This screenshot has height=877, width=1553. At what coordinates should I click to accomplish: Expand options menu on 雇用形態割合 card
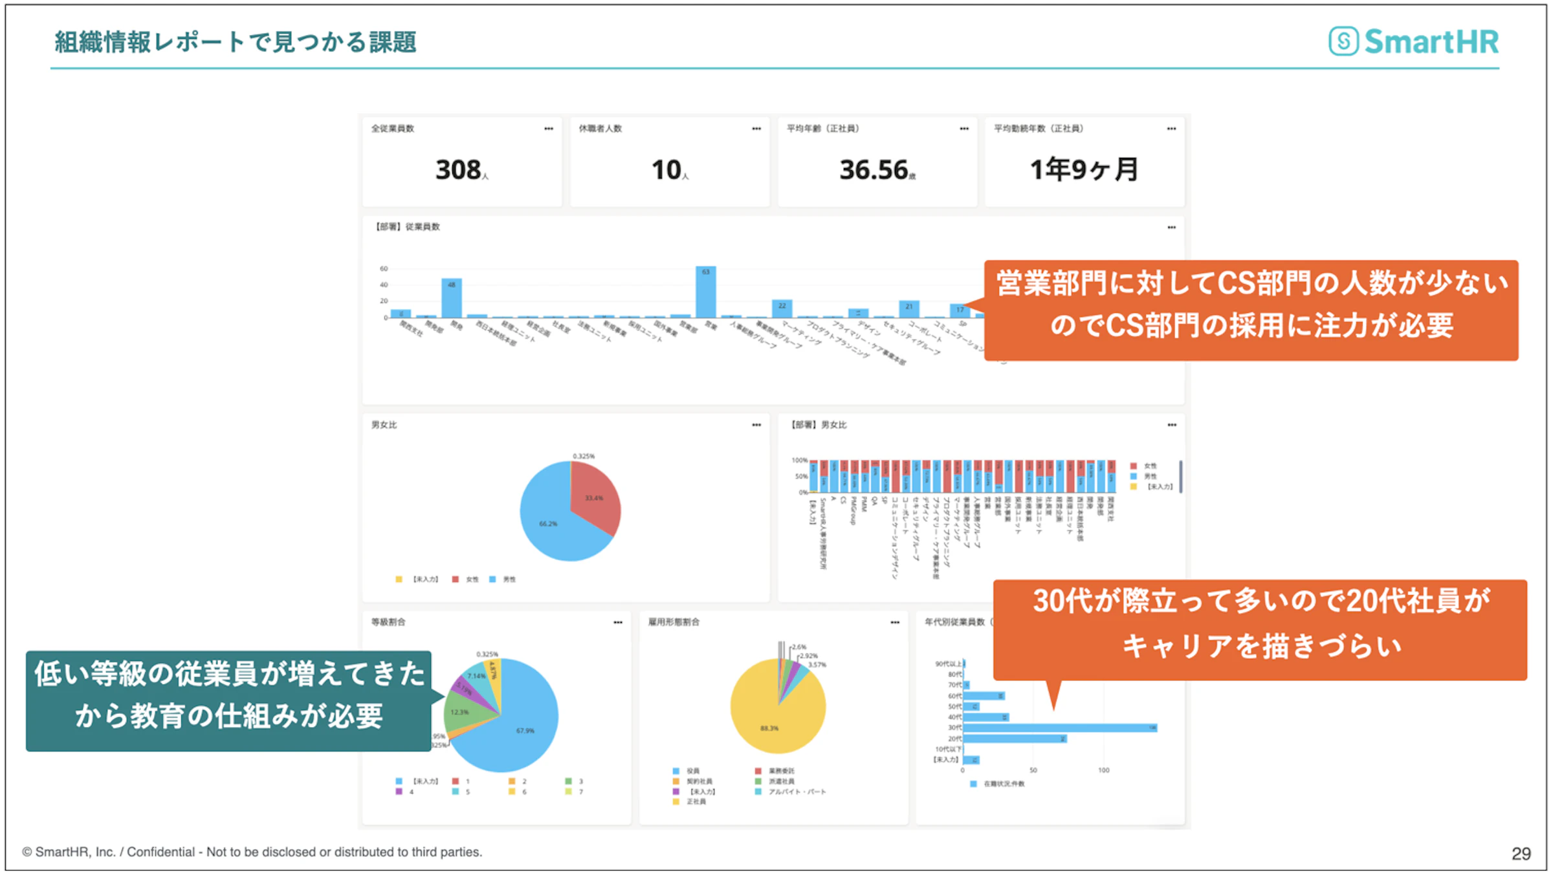(895, 622)
